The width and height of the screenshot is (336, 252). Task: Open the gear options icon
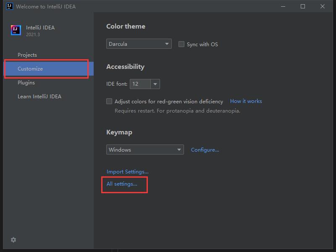[13, 240]
